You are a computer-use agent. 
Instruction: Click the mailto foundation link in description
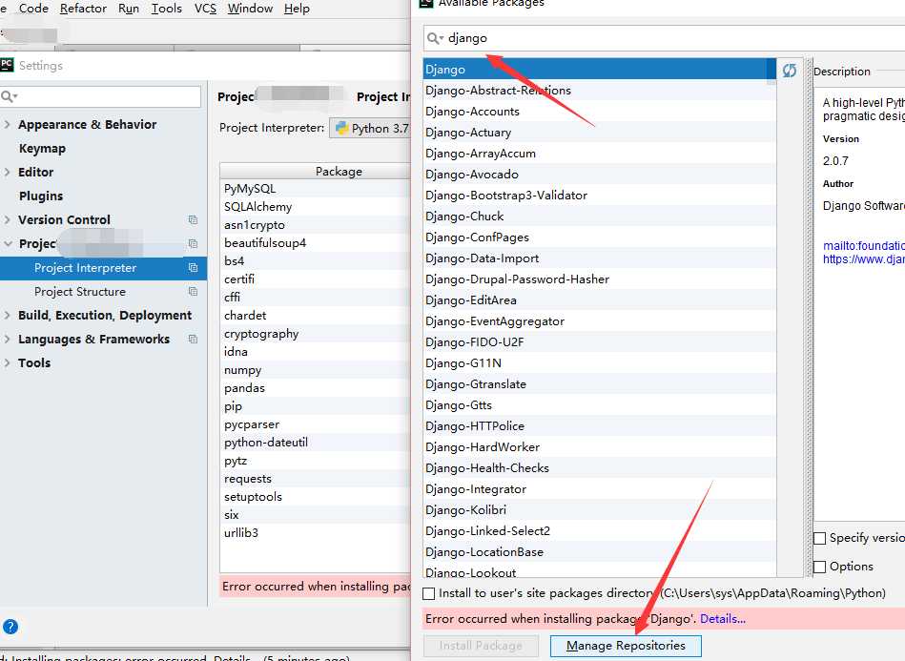(863, 246)
